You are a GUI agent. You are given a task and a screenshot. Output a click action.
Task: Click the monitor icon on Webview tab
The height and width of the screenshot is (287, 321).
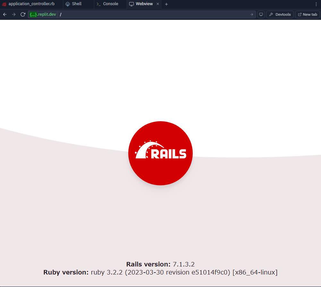pos(131,4)
